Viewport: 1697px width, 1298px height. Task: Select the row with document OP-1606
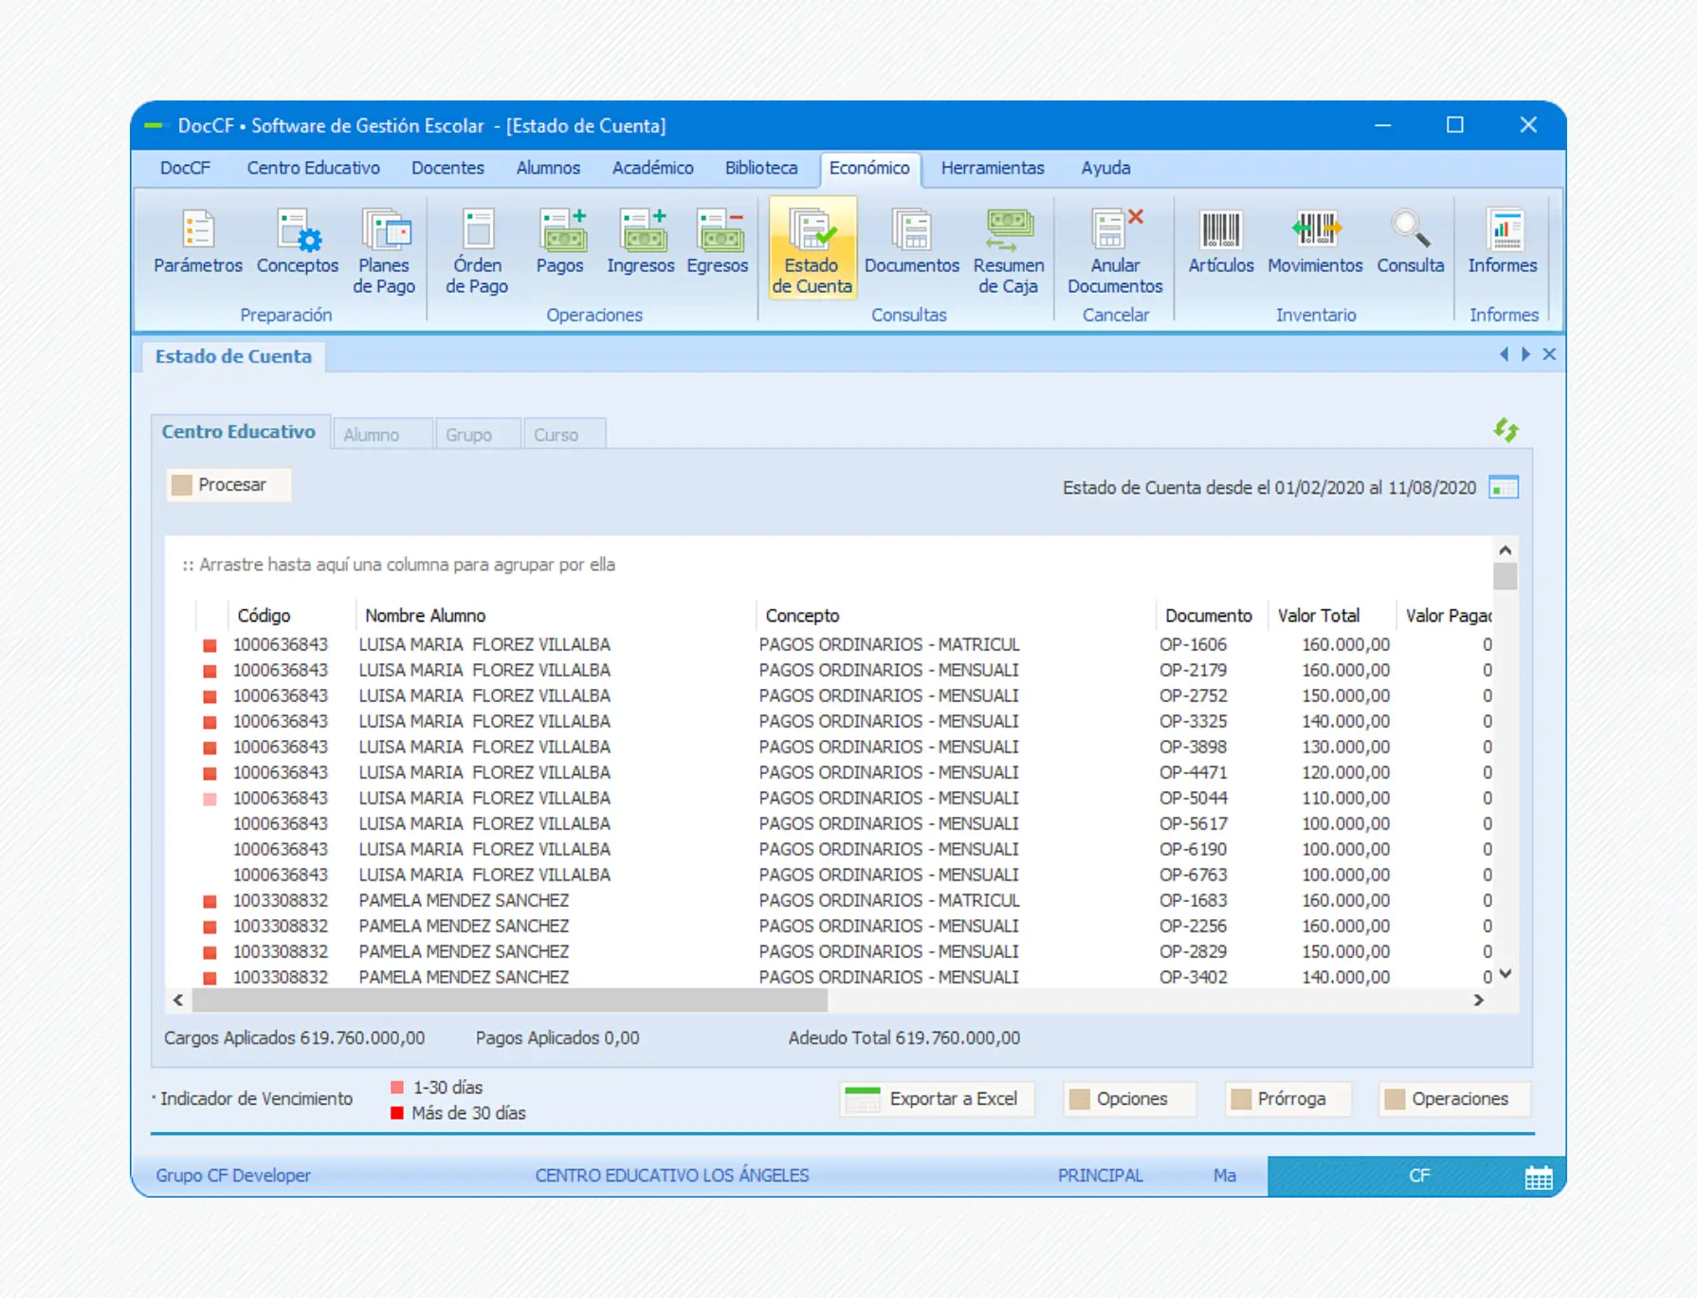(x=1192, y=644)
